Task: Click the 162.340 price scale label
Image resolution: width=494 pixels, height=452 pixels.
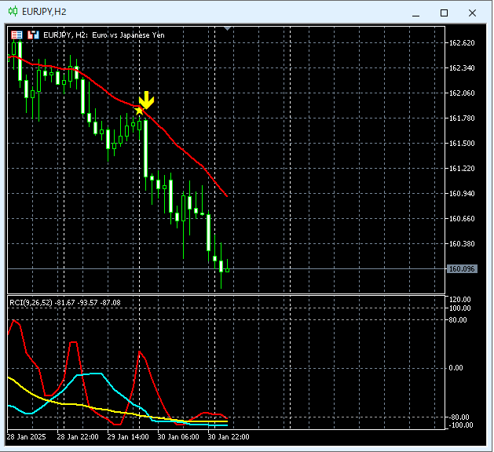Action: [x=462, y=68]
